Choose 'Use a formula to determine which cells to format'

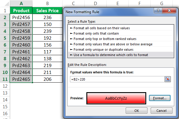tap(121, 55)
